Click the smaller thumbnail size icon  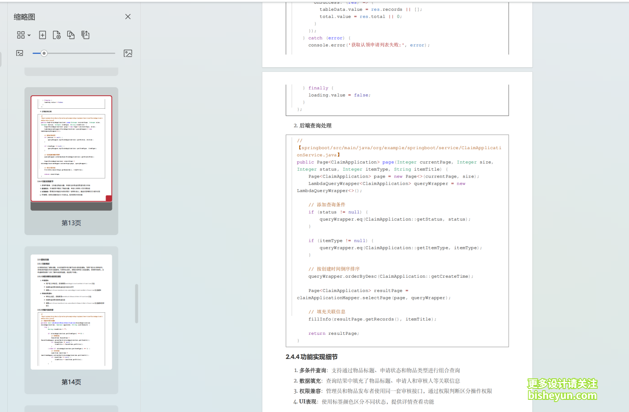pos(20,53)
